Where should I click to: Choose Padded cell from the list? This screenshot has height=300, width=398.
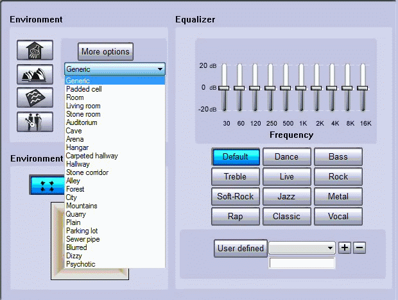pyautogui.click(x=115, y=89)
